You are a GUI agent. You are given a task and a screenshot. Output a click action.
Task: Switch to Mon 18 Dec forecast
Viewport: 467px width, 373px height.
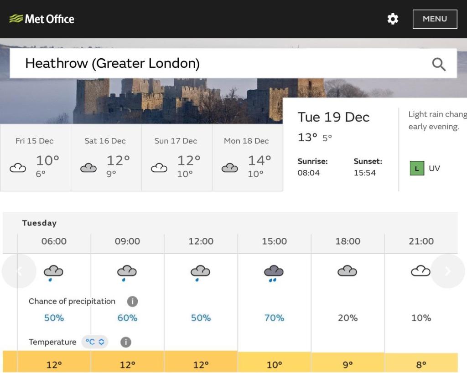point(247,158)
